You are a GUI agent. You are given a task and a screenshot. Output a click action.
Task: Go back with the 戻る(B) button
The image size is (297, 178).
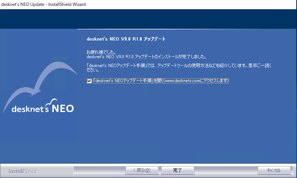[142, 170]
